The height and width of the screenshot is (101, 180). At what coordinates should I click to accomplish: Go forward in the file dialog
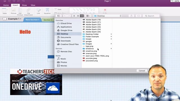pos(69,16)
